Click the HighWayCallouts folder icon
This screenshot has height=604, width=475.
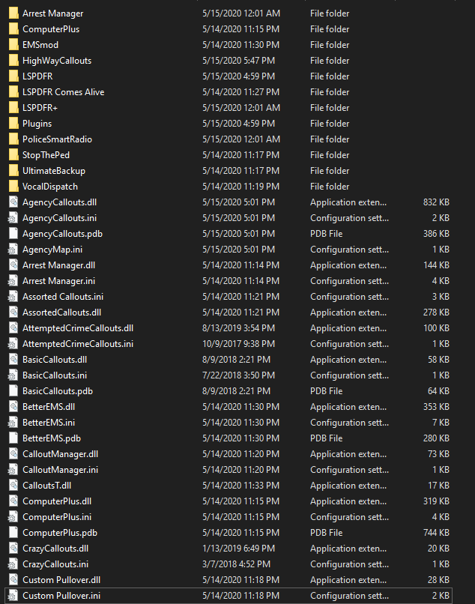click(13, 61)
